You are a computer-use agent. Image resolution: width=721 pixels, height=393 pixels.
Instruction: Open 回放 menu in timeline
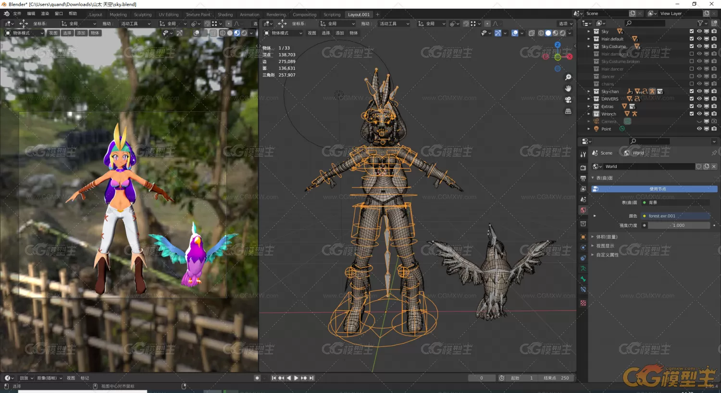26,378
